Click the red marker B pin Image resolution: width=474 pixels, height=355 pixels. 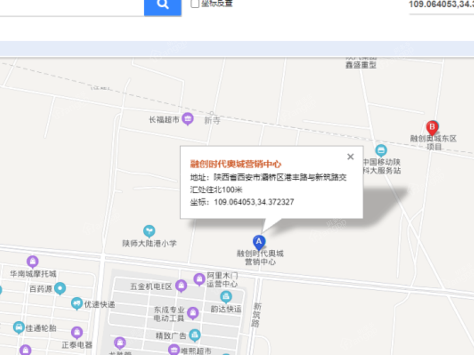pyautogui.click(x=433, y=129)
